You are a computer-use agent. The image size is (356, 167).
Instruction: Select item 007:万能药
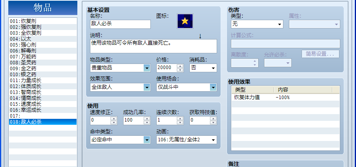(43, 56)
